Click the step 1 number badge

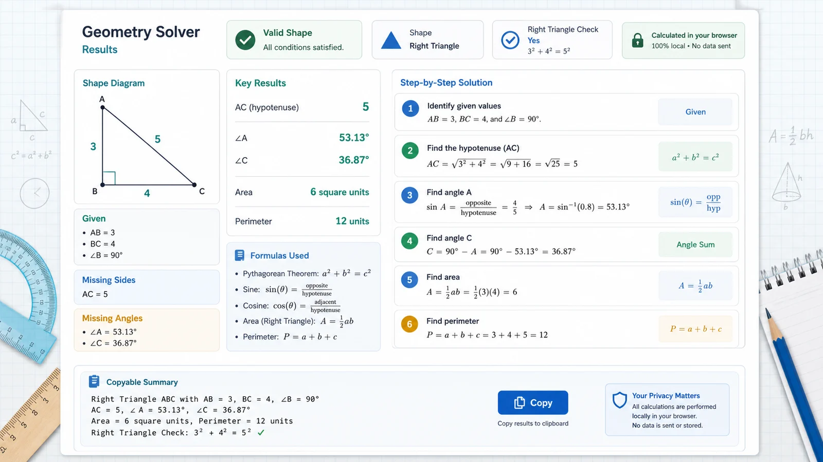pyautogui.click(x=410, y=108)
